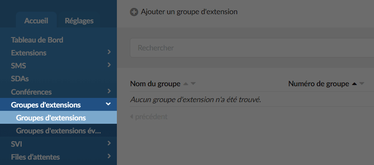Expand the Files d'attentes chevron
Screen dimensions: 374x165
[109, 156]
